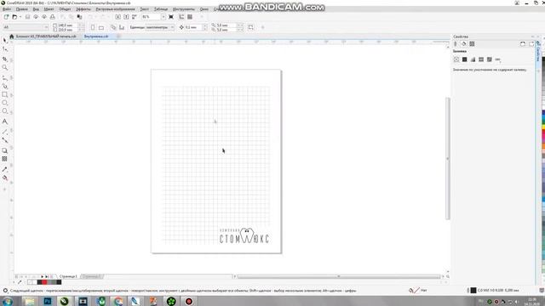The width and height of the screenshot is (545, 306).
Task: Toggle show grid icon in toolbar
Action: 190,17
